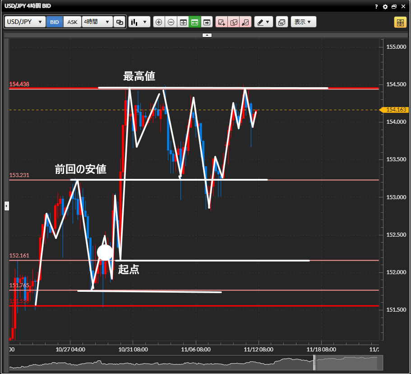Viewport: 411px width, 374px height.
Task: Open the USD/JPY currency pair dropdown
Action: [25, 22]
